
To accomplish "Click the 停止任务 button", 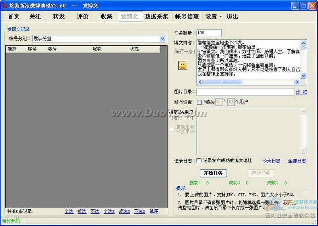I will tap(261, 173).
